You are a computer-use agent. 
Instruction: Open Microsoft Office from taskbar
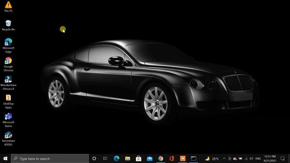pos(172,158)
